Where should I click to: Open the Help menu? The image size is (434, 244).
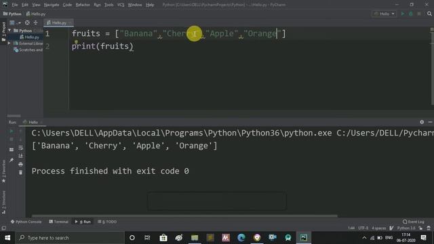(150, 5)
